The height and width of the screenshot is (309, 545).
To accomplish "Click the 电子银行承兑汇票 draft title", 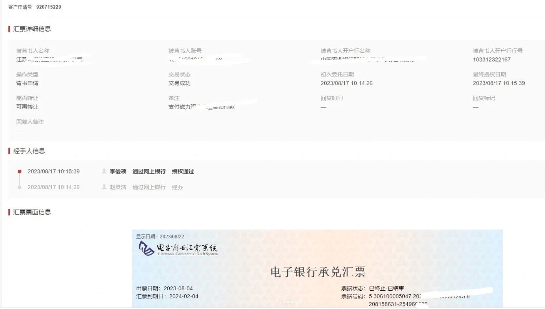I will pyautogui.click(x=318, y=272).
